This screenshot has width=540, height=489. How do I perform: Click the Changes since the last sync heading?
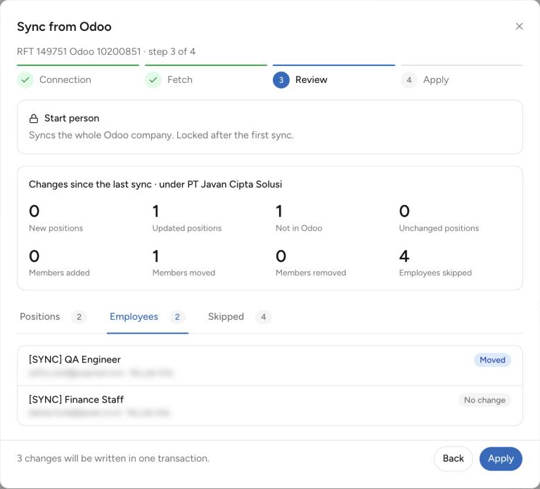(155, 184)
